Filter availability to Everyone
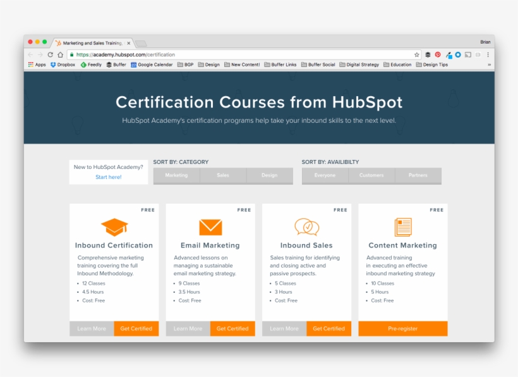Image resolution: width=518 pixels, height=377 pixels. pos(325,175)
